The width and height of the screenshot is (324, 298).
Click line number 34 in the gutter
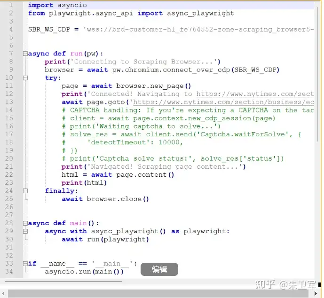pos(9,272)
